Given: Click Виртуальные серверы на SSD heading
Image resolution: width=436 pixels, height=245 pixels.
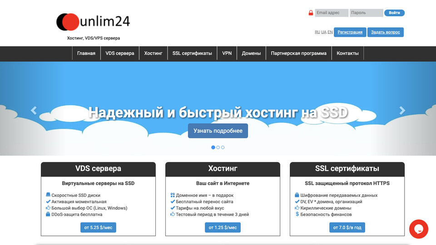Looking at the screenshot, I should pos(98,183).
